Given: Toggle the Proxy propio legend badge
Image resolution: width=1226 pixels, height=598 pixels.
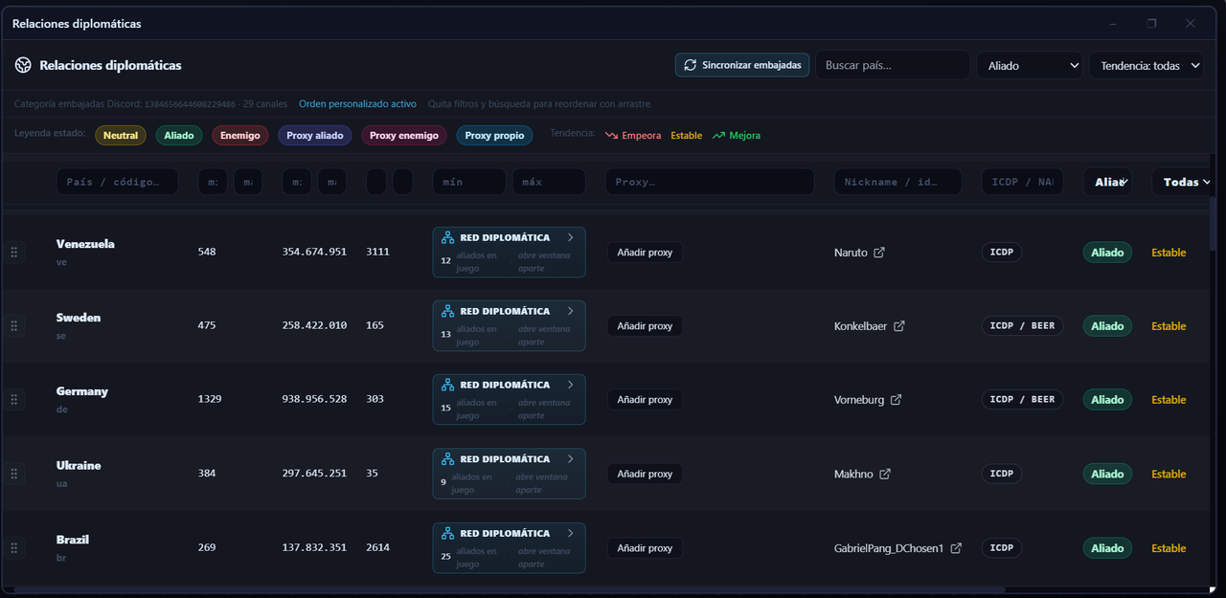Looking at the screenshot, I should pyautogui.click(x=494, y=136).
